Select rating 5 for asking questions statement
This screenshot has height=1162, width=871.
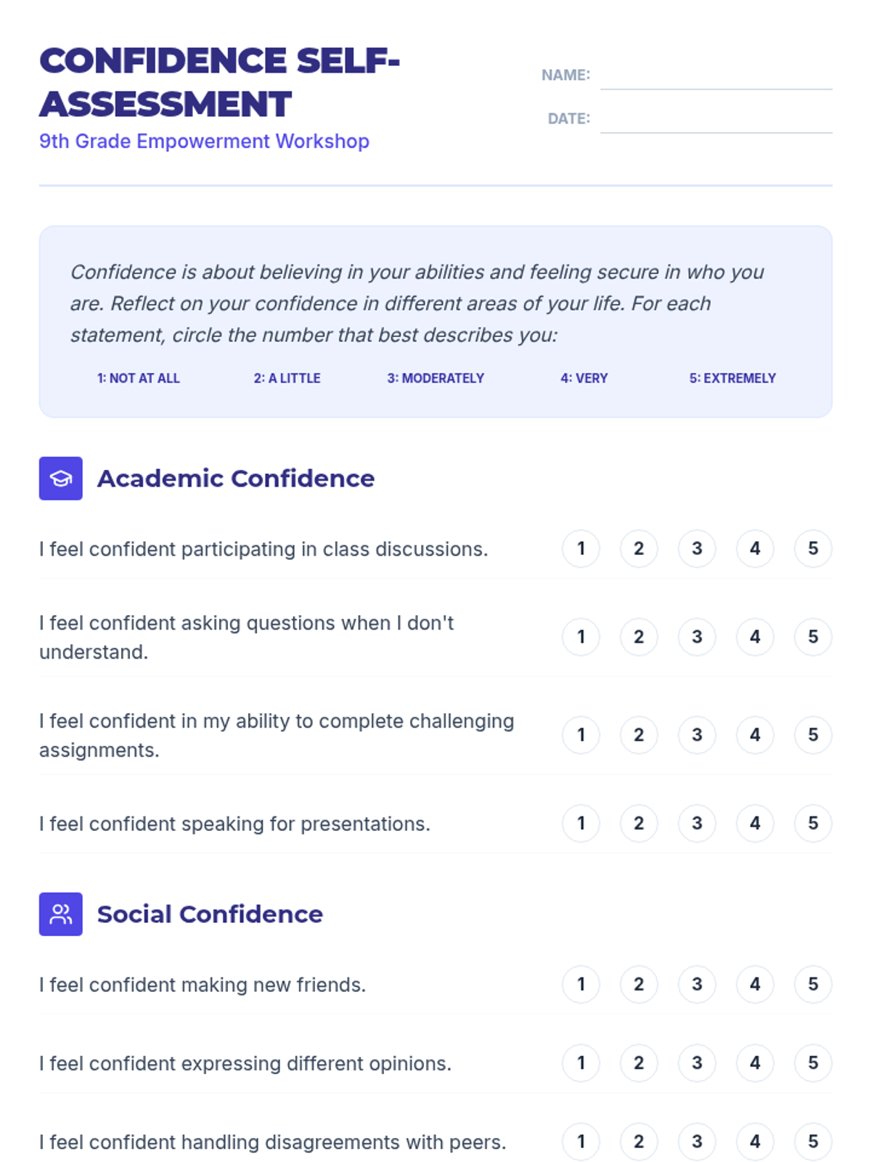813,637
